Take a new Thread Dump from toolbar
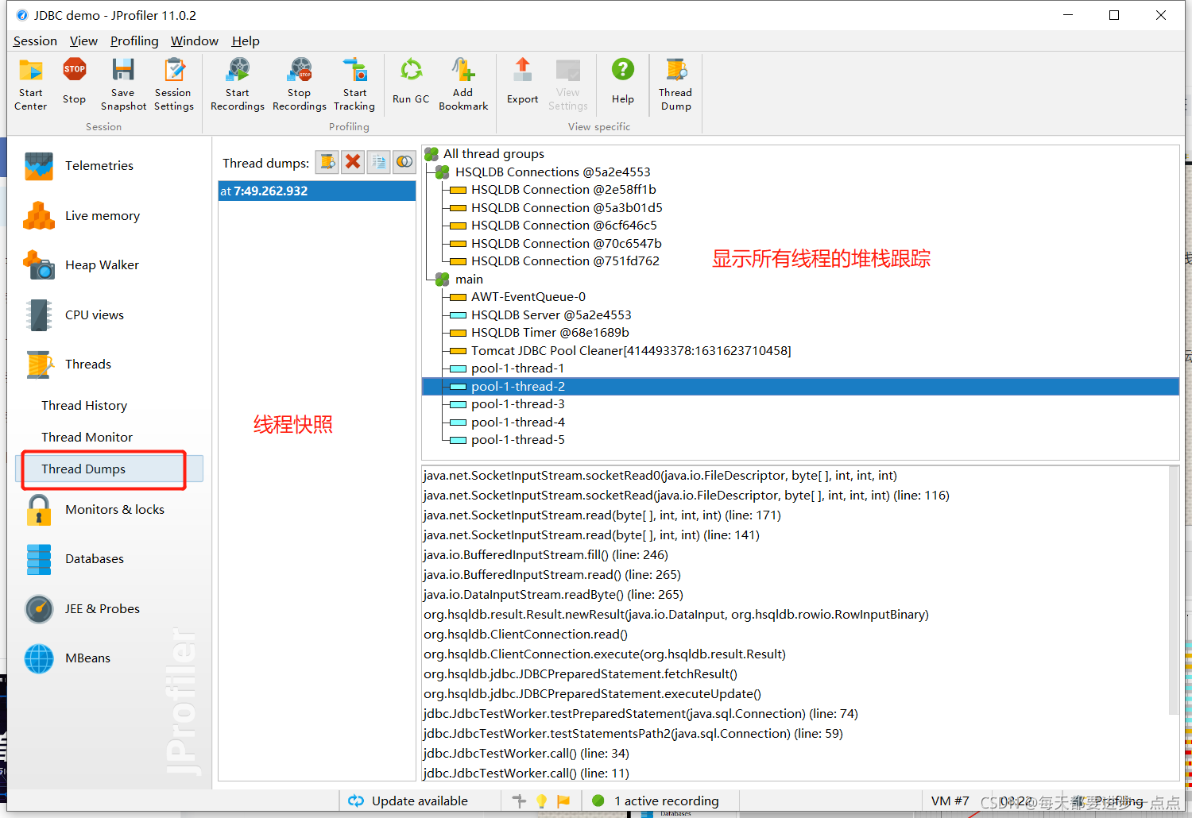Image resolution: width=1192 pixels, height=818 pixels. click(675, 84)
